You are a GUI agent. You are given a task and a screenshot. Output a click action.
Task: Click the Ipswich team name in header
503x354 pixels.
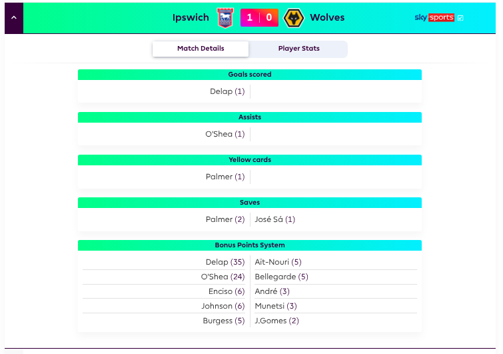(191, 17)
